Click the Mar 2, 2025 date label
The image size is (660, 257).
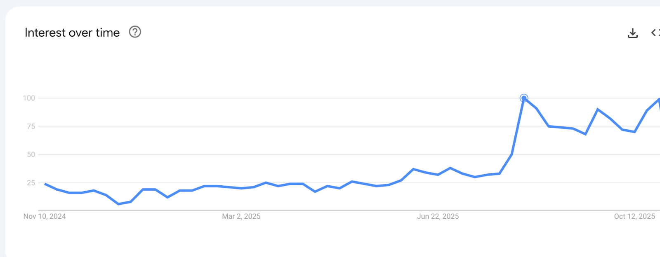coord(241,216)
